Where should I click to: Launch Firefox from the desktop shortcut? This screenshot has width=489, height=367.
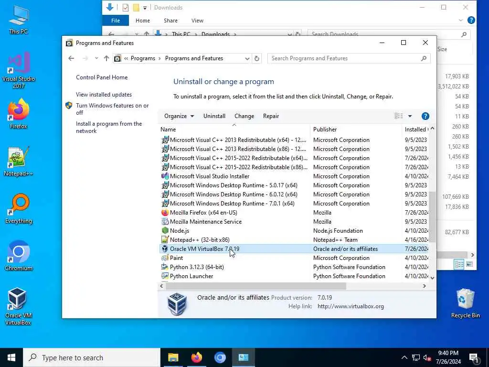(x=19, y=114)
